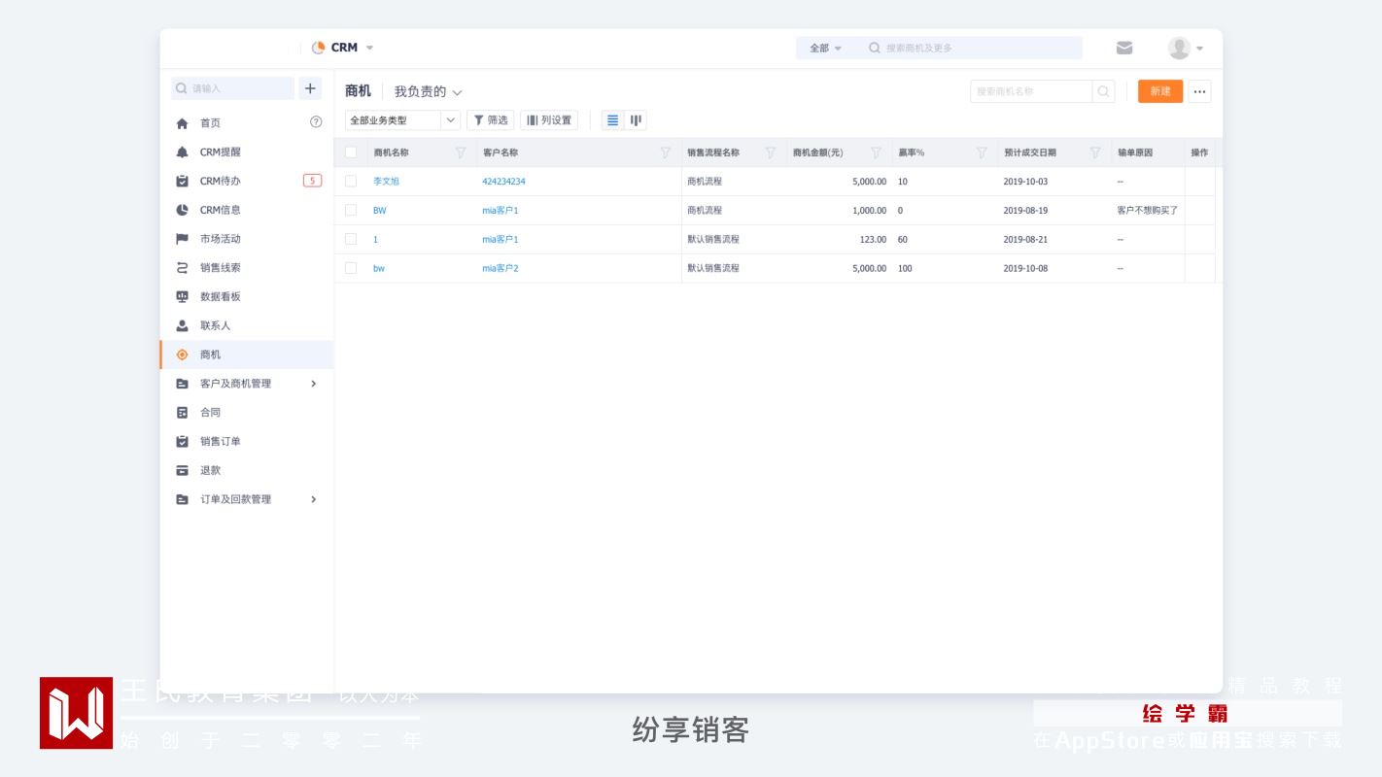This screenshot has height=777, width=1382.
Task: Click the filter funnel in 商机名称 column
Action: point(461,152)
